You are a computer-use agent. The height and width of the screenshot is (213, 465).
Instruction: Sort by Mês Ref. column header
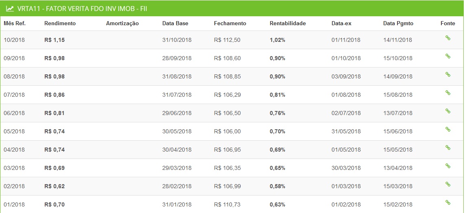(15, 24)
